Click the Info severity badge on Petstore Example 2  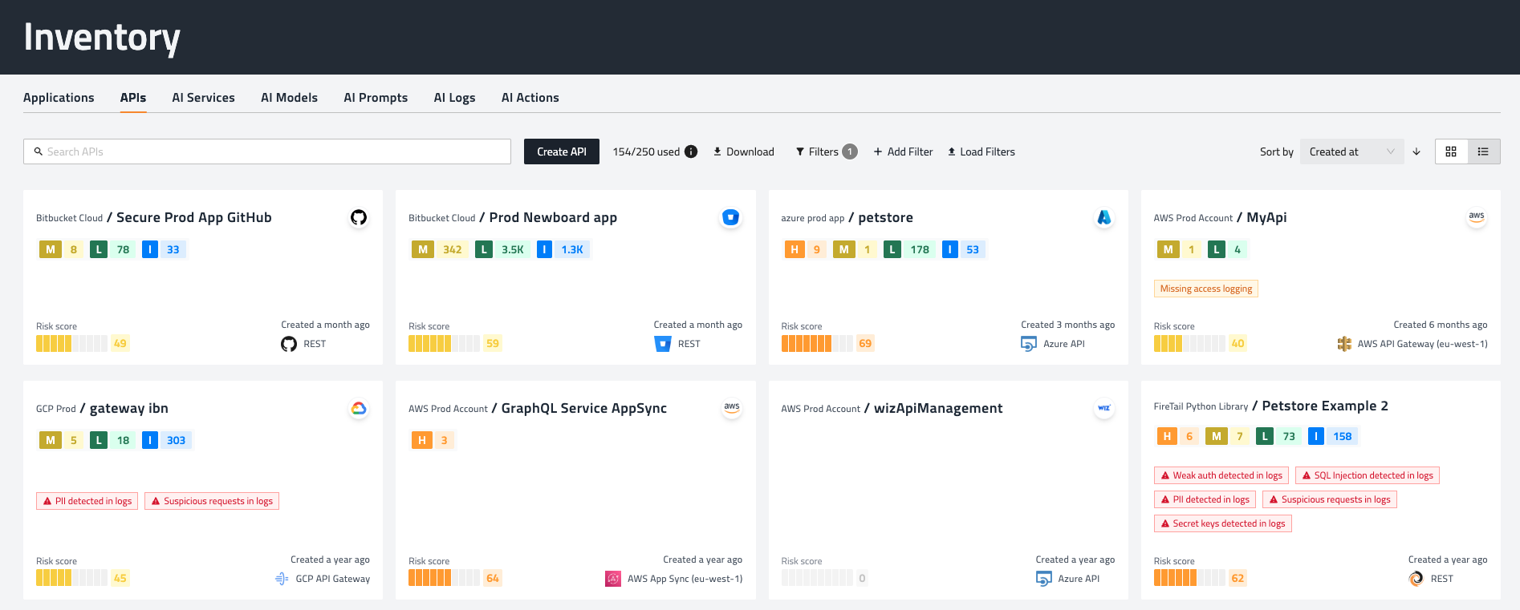tap(1332, 436)
